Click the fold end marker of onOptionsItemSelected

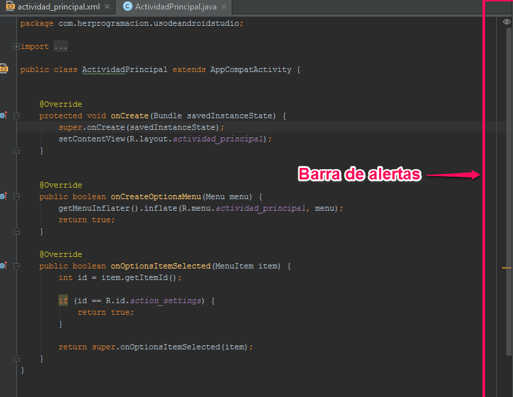17,358
